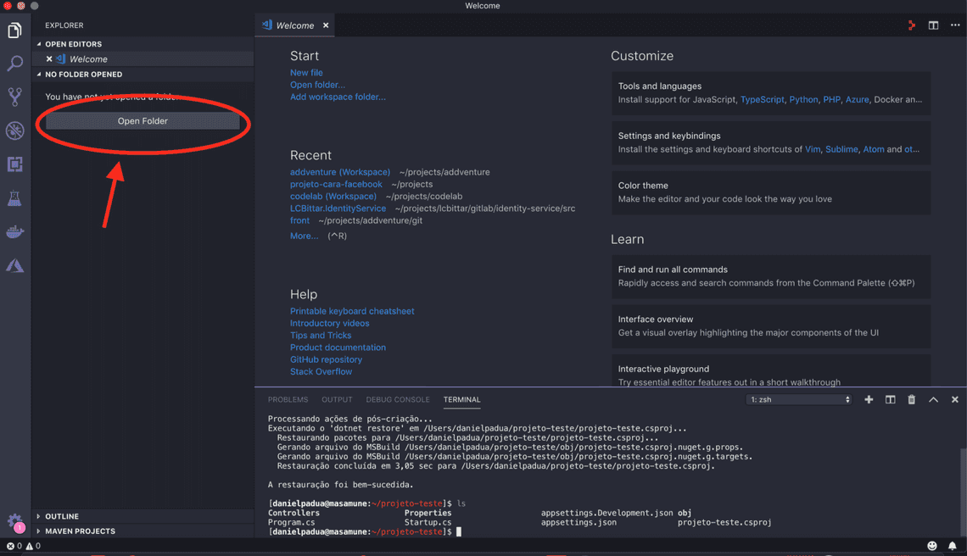Open the terminal shell selector showing 1: zsh

[x=797, y=399]
